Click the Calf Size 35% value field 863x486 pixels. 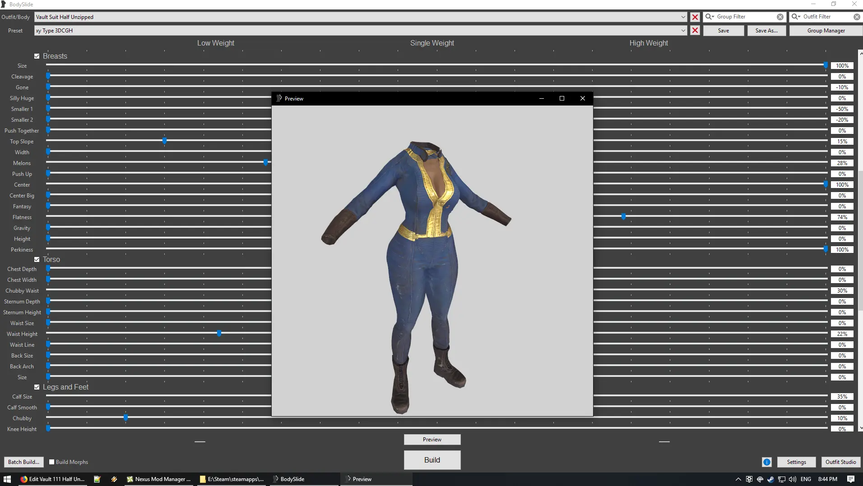842,397
